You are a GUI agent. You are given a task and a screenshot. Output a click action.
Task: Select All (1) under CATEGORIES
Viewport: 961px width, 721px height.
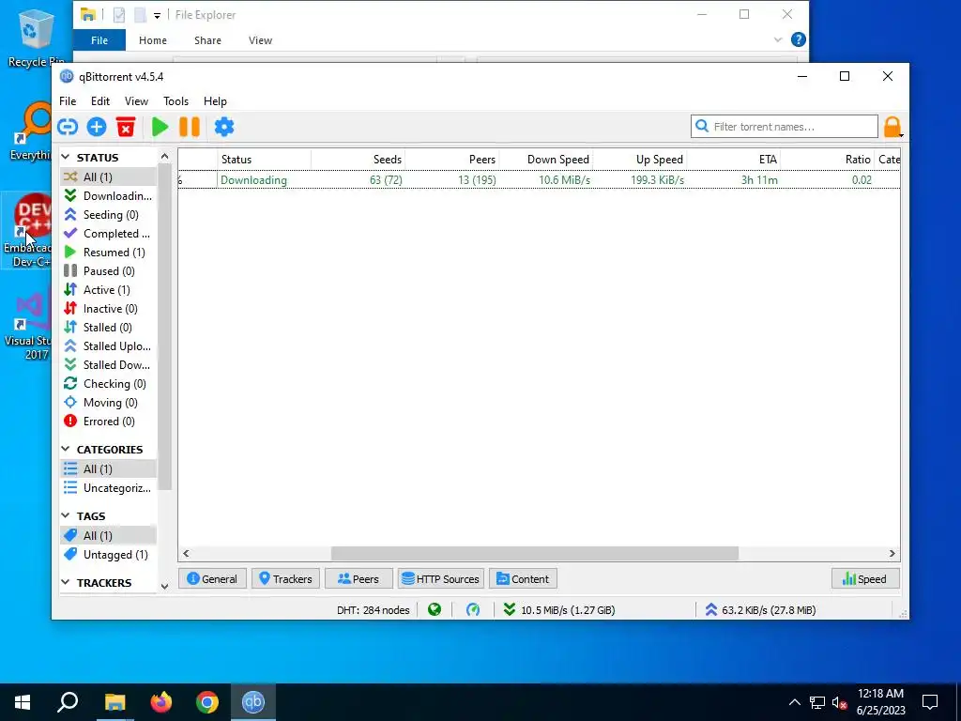point(108,469)
